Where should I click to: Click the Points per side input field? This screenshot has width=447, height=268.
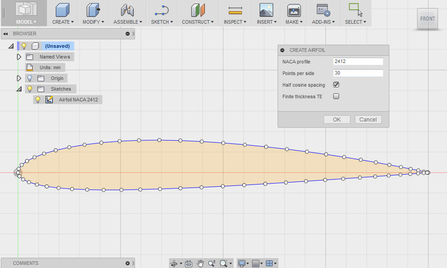coord(358,73)
